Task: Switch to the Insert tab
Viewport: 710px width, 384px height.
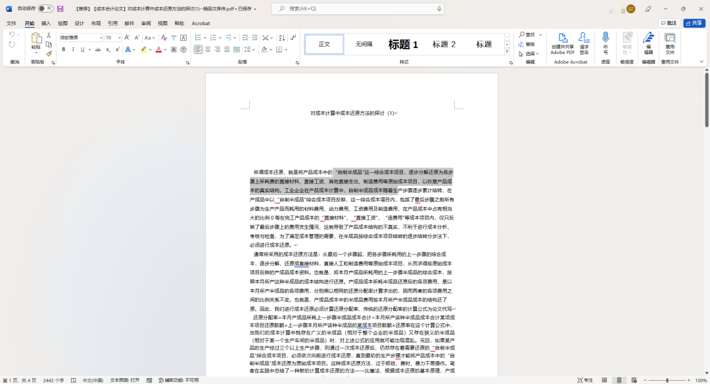Action: 46,23
